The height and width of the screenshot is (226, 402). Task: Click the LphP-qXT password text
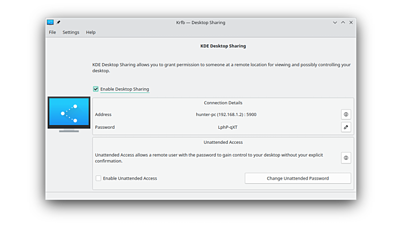(x=227, y=127)
